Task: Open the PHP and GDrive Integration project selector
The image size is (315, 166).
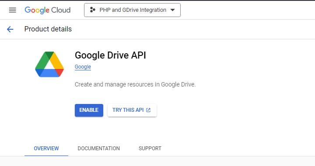Action: click(x=132, y=10)
